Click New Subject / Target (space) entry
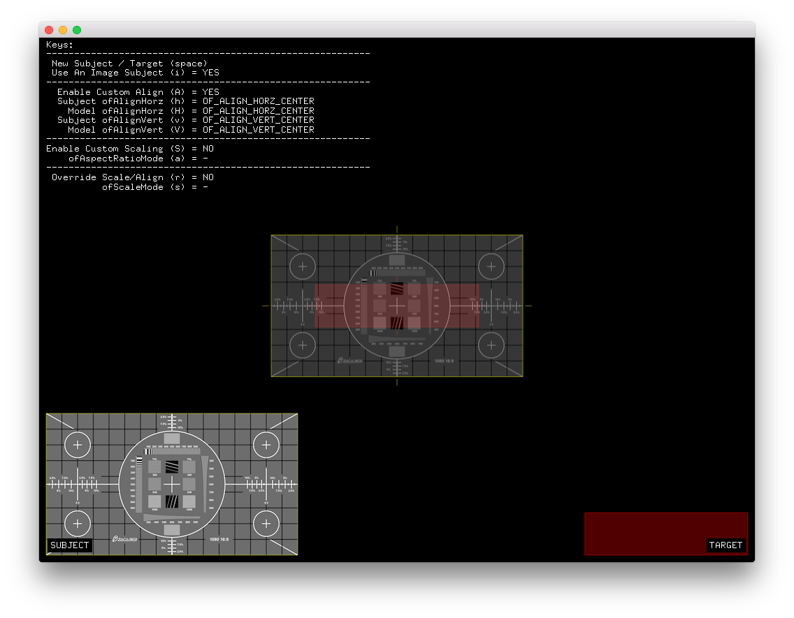 coord(129,63)
